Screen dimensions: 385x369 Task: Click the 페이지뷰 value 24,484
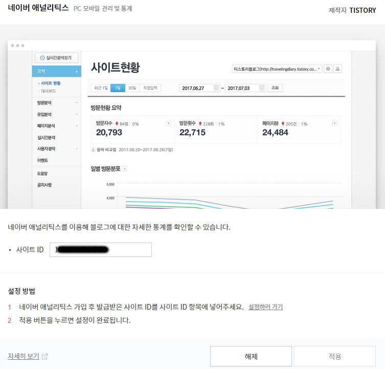(x=275, y=133)
